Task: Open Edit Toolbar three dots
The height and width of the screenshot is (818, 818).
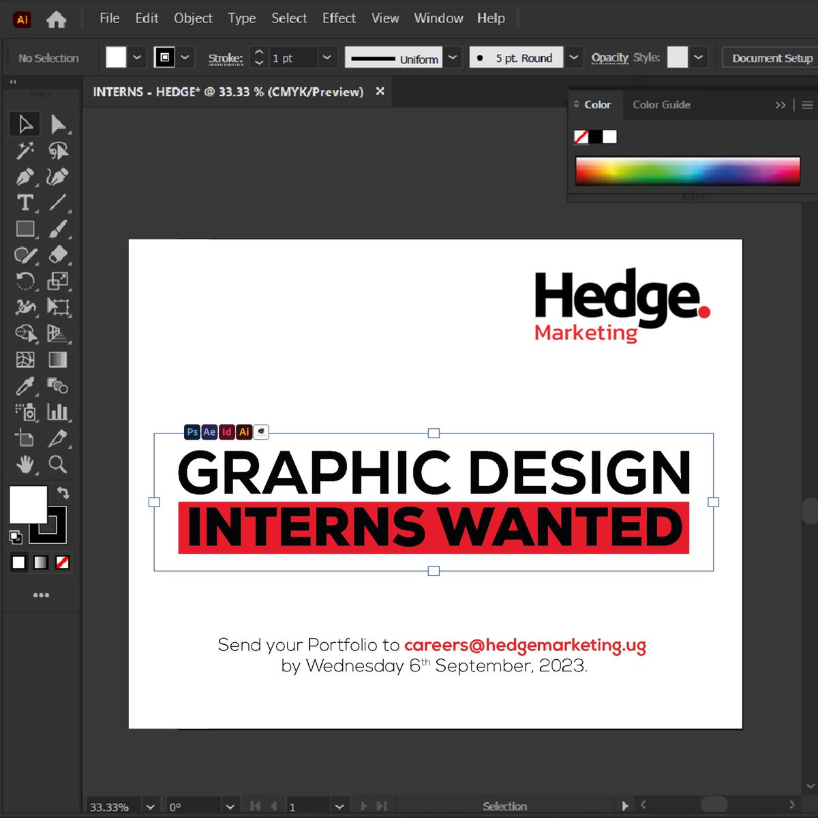Action: click(x=41, y=595)
